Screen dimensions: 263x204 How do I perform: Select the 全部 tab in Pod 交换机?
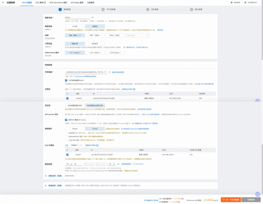[x=67, y=145]
